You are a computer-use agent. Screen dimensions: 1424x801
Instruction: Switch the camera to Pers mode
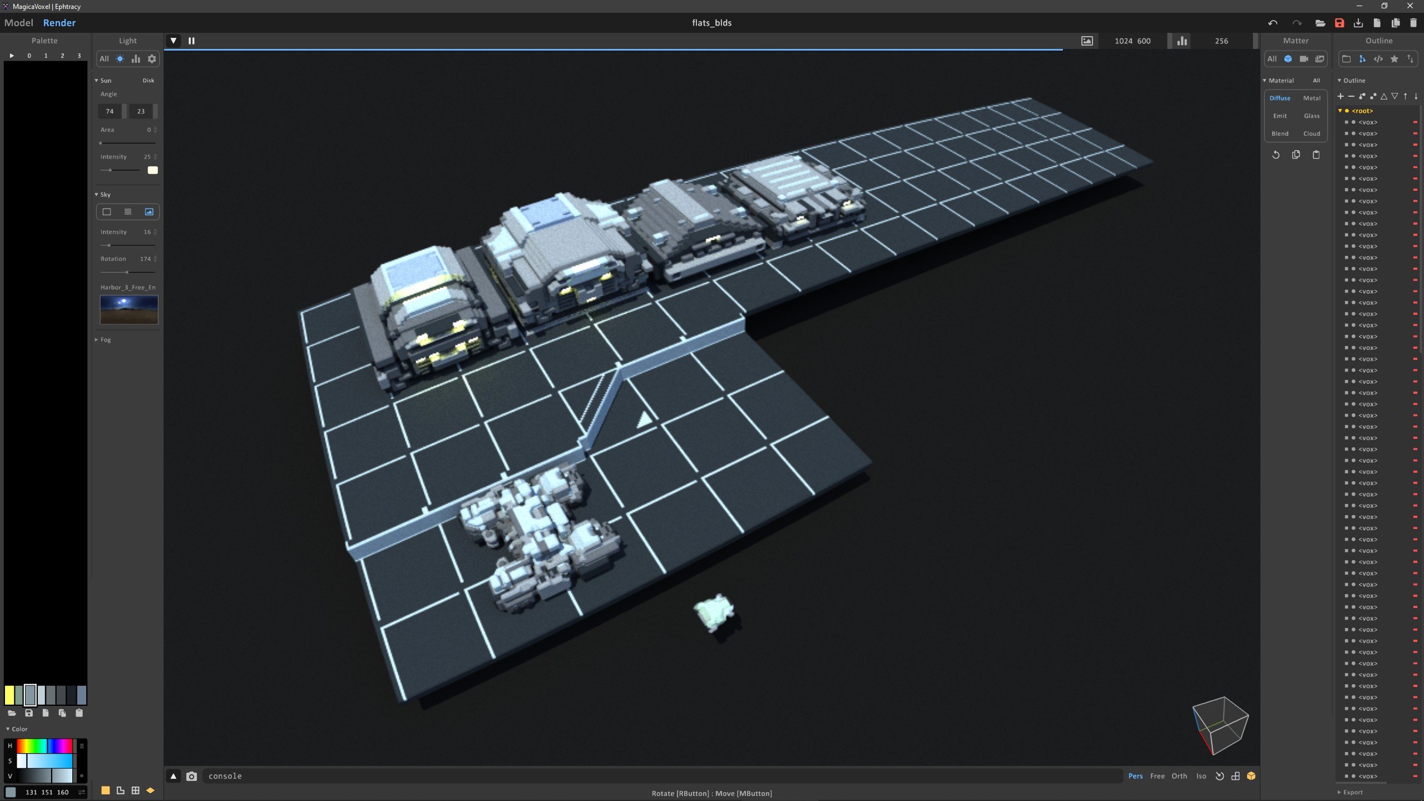pos(1135,776)
